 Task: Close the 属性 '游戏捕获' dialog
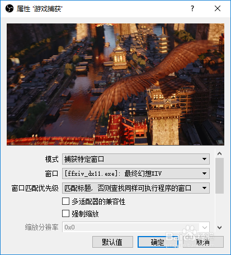pos(218,8)
